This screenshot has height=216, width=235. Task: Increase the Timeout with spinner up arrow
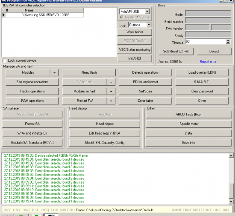[x=228, y=40]
